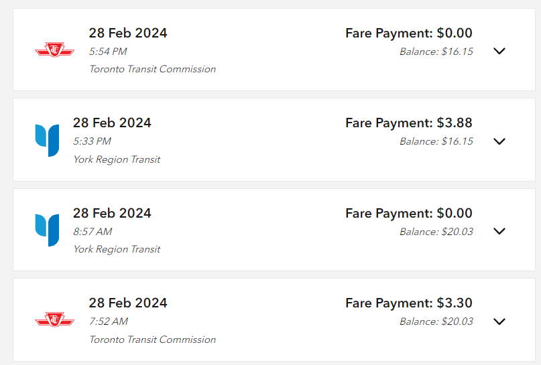This screenshot has height=365, width=541.
Task: Click the 7:52 AM timestamp
Action: coord(109,321)
